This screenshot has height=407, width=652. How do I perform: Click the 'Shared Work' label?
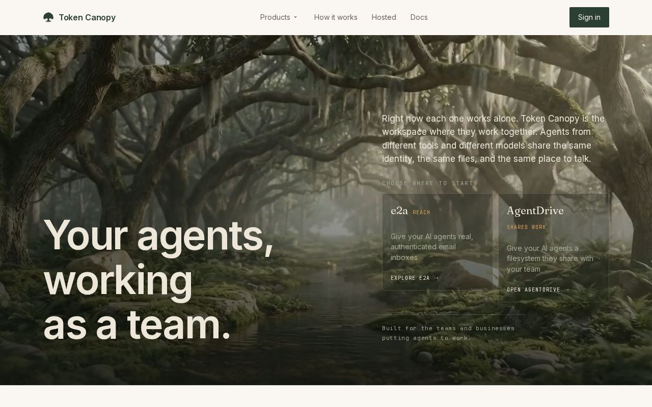click(x=526, y=227)
